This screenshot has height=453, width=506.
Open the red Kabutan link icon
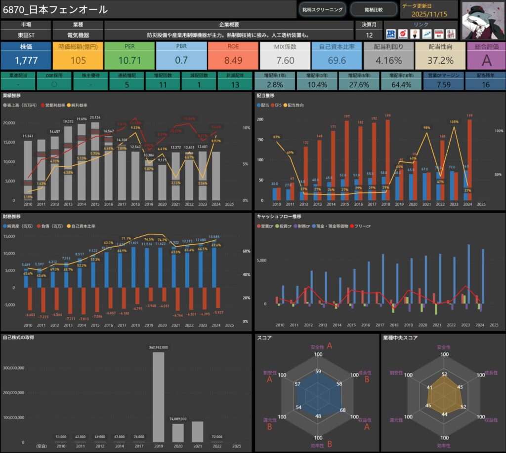[x=403, y=34]
